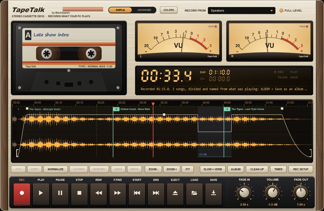Image resolution: width=324 pixels, height=211 pixels.
Task: Click the NORMALIZE button
Action: click(56, 169)
